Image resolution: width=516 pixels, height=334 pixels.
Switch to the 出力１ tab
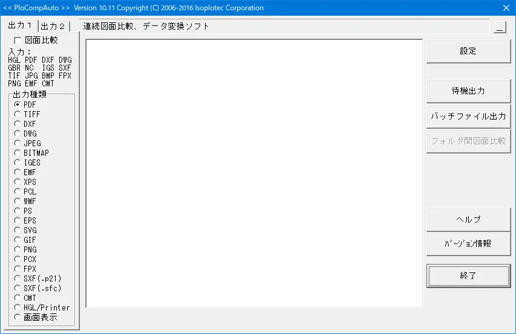point(21,25)
